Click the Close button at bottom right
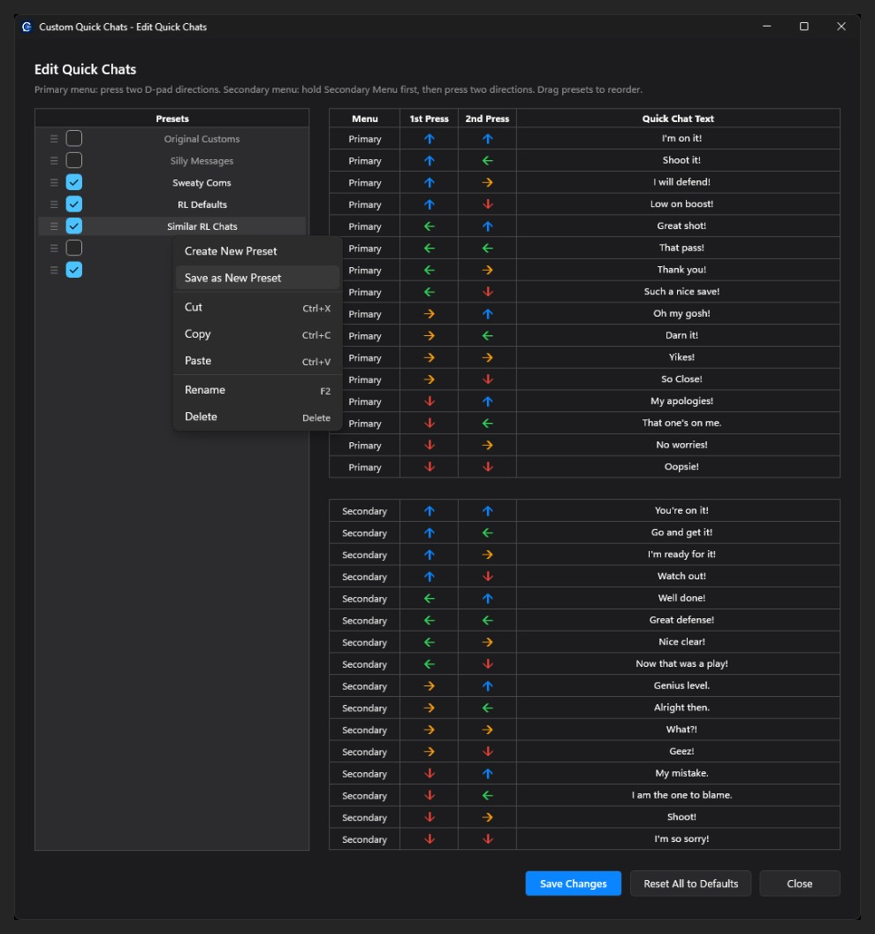The image size is (875, 934). pyautogui.click(x=799, y=884)
